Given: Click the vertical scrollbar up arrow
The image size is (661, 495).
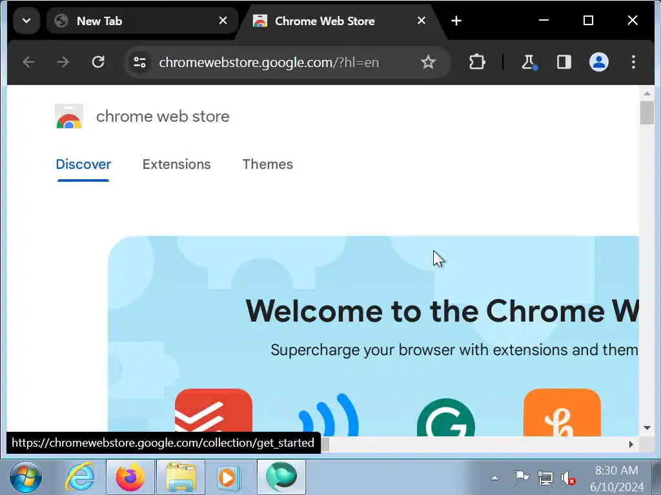Looking at the screenshot, I should click(x=647, y=93).
